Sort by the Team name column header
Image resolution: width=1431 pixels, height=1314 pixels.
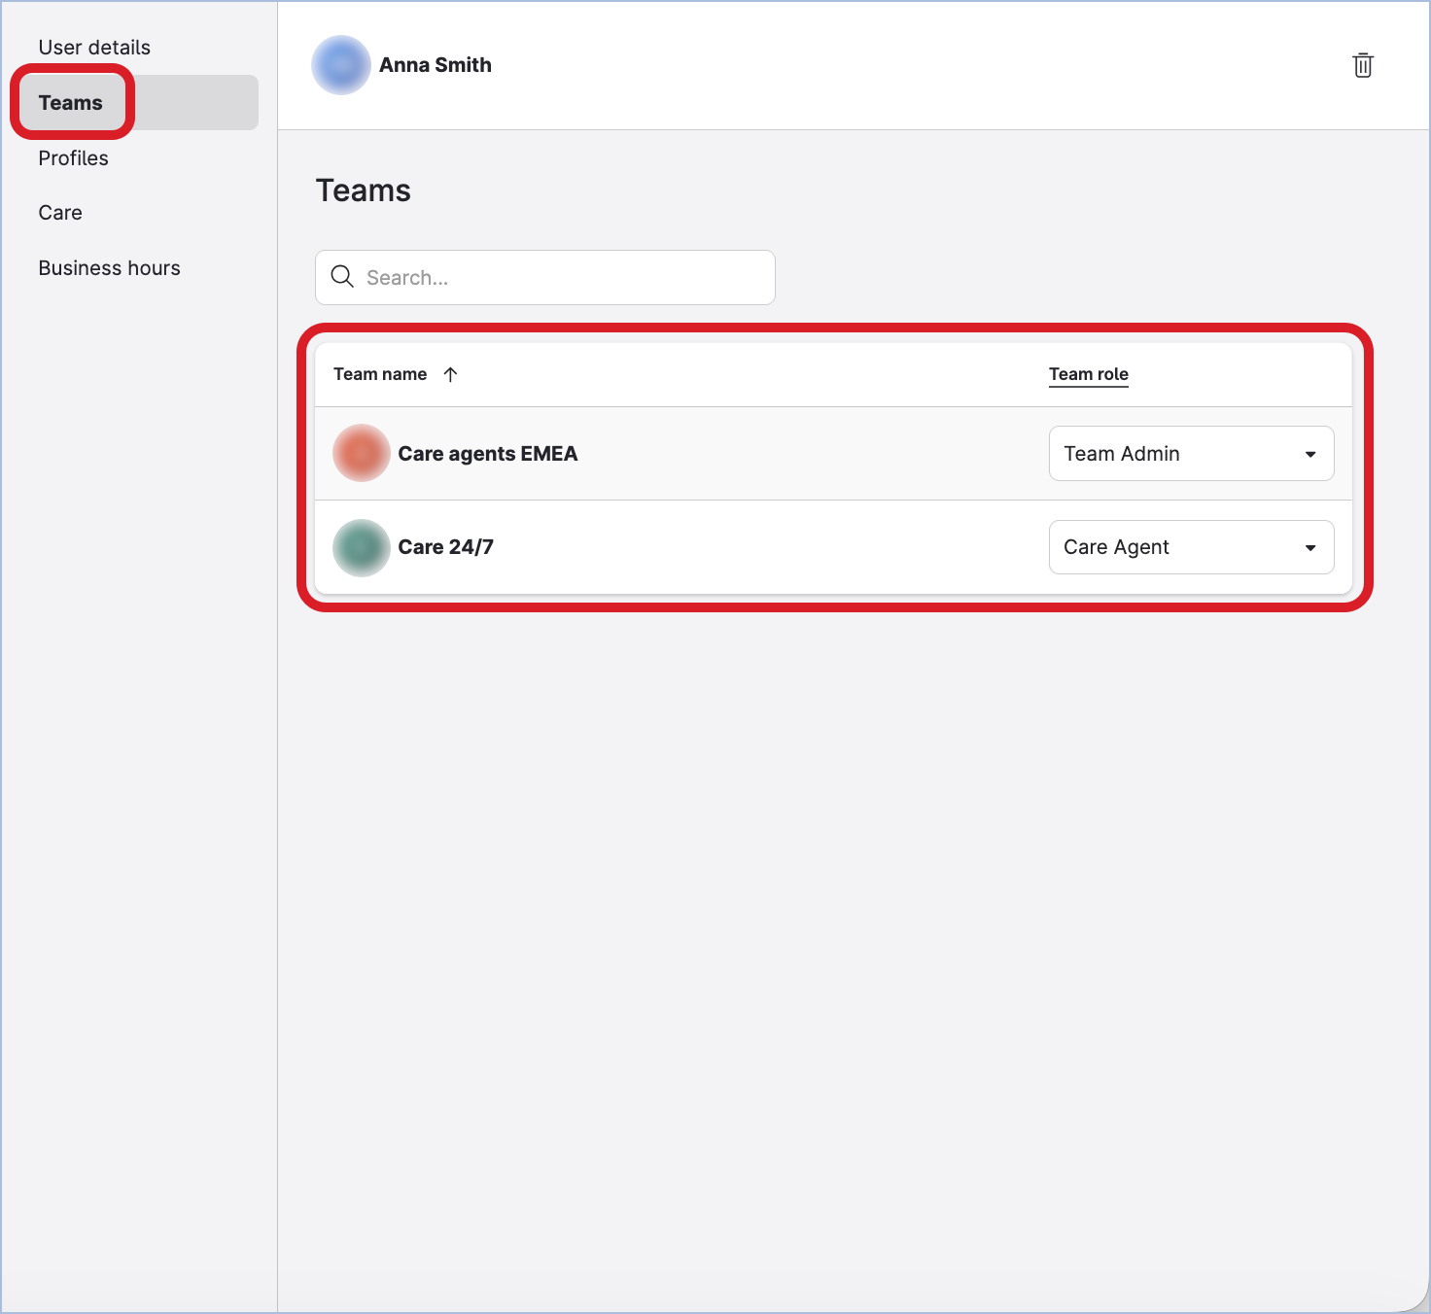pos(380,374)
